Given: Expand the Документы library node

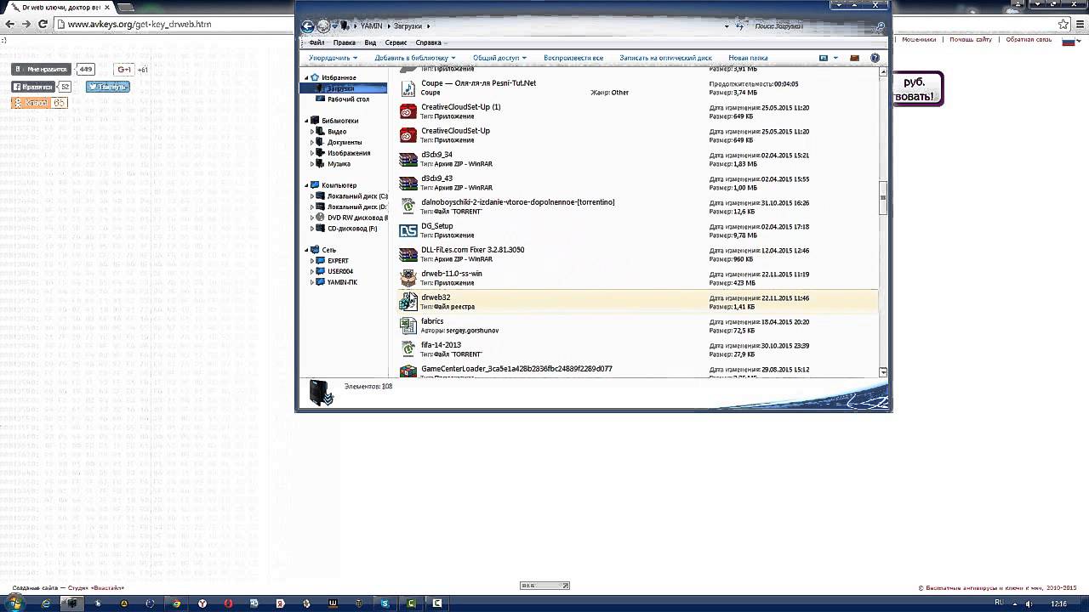Looking at the screenshot, I should click(312, 142).
